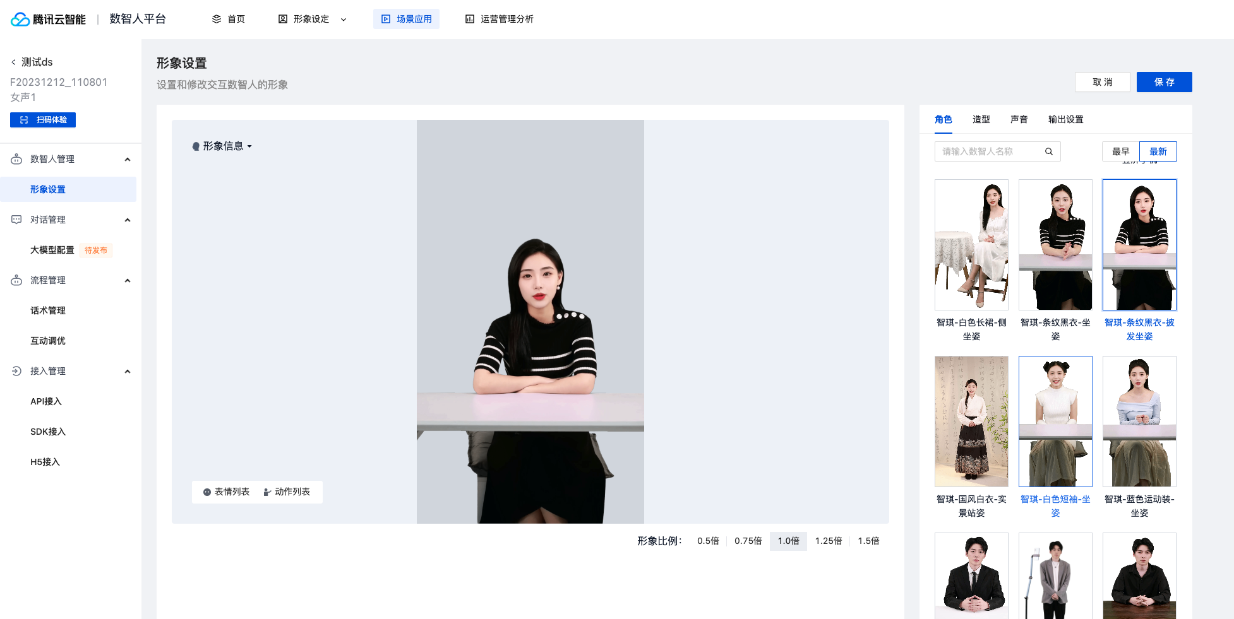Select avatar 智琪-白色短袖-坐姿
Viewport: 1234px width, 619px height.
[x=1055, y=422]
